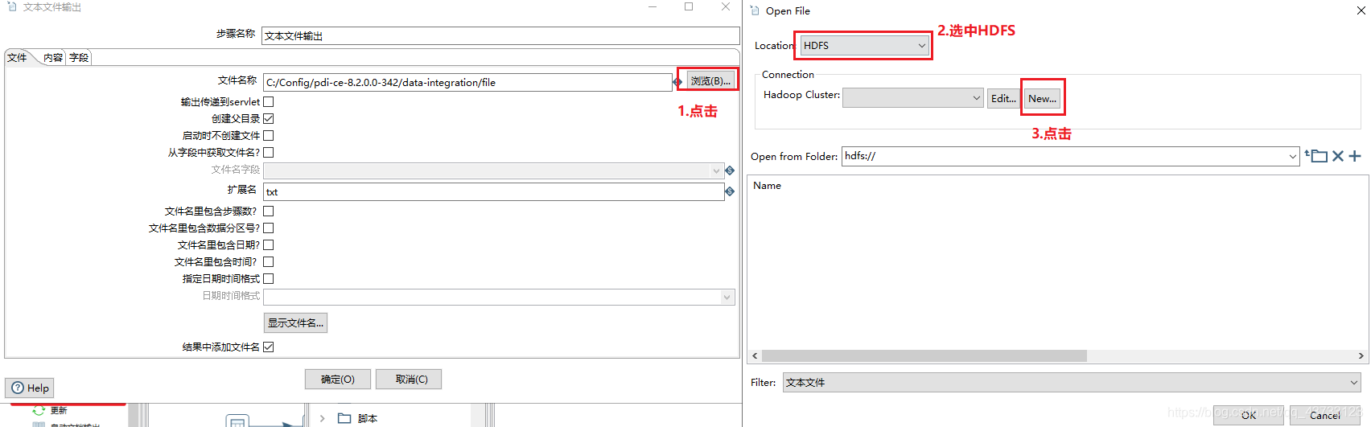The height and width of the screenshot is (427, 1371).
Task: Click the Edit... cluster button
Action: 1003,98
